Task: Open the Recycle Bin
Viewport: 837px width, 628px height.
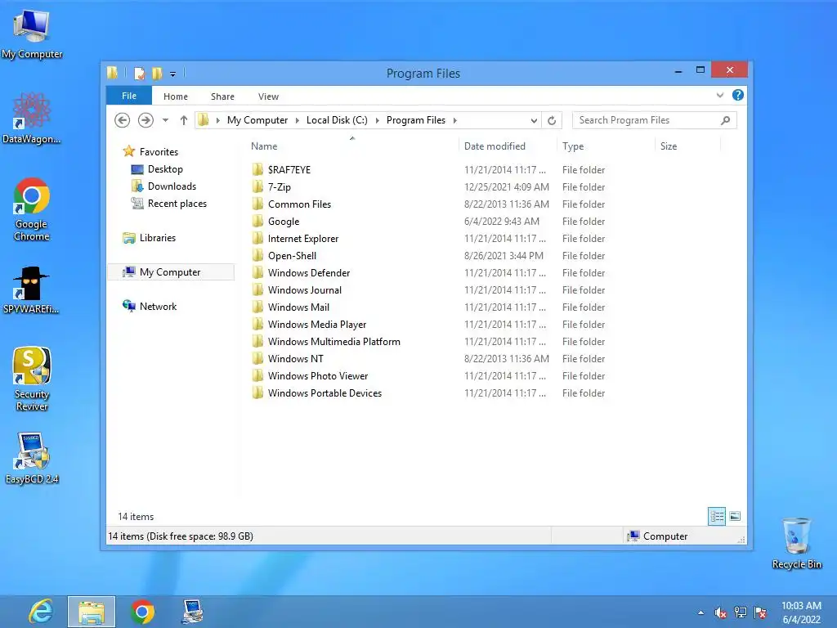Action: (796, 543)
